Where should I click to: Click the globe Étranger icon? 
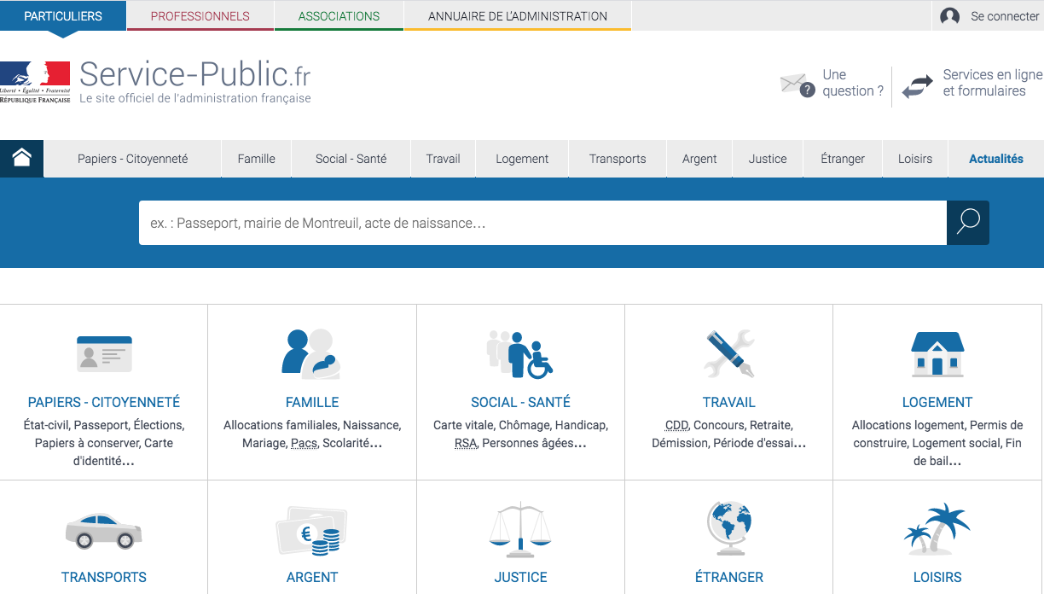729,529
